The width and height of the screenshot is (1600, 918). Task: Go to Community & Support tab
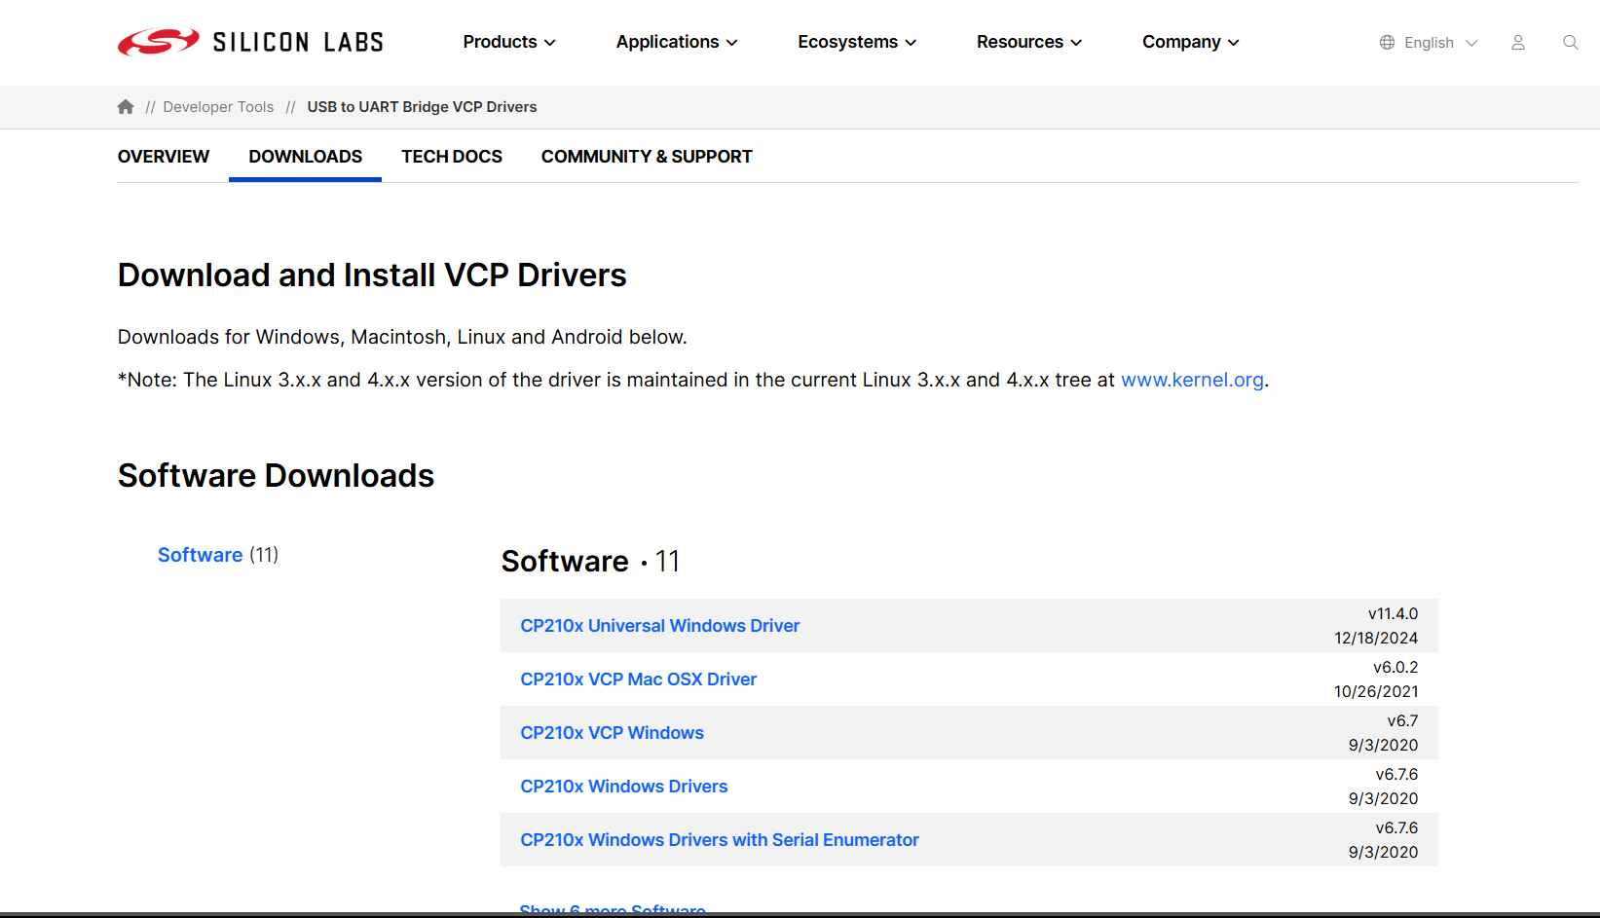[x=647, y=157]
